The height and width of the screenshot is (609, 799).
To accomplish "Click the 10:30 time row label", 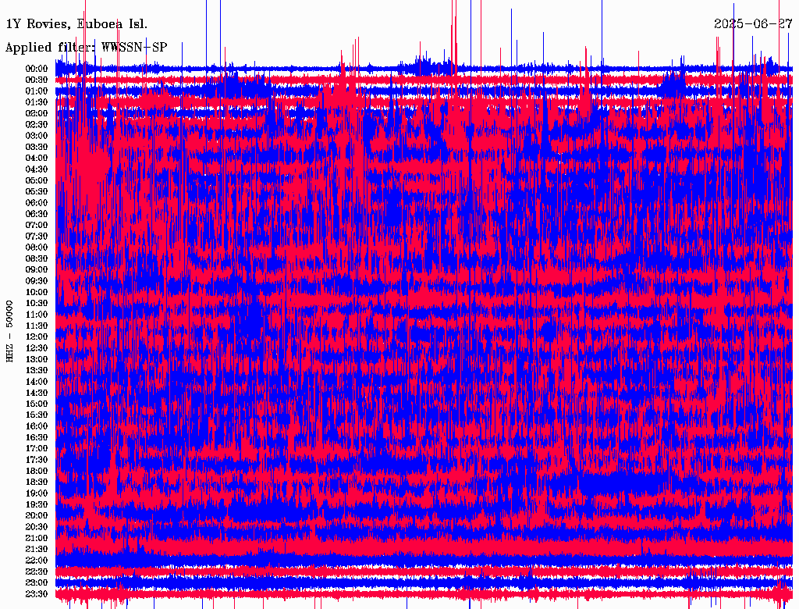I will (37, 304).
